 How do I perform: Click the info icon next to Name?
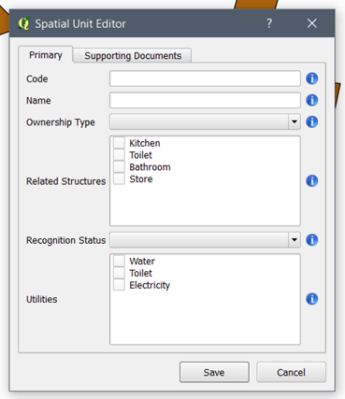312,100
